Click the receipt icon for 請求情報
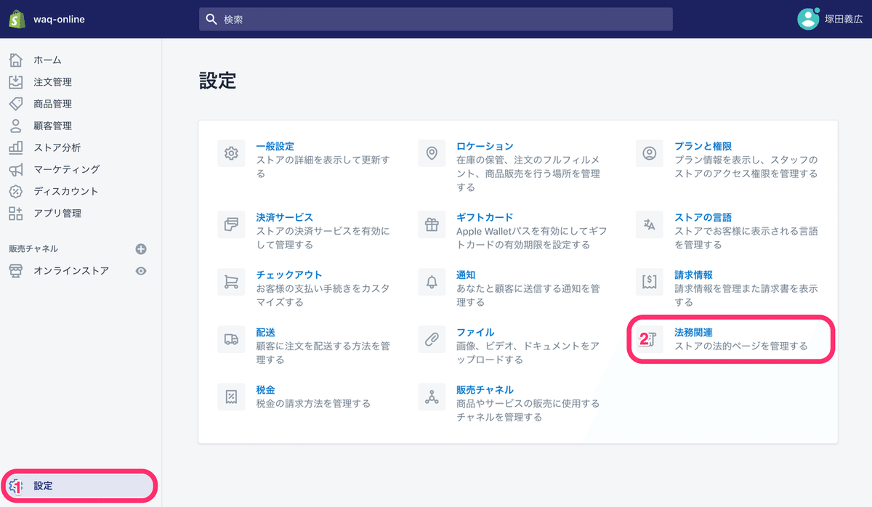872x507 pixels. point(649,282)
